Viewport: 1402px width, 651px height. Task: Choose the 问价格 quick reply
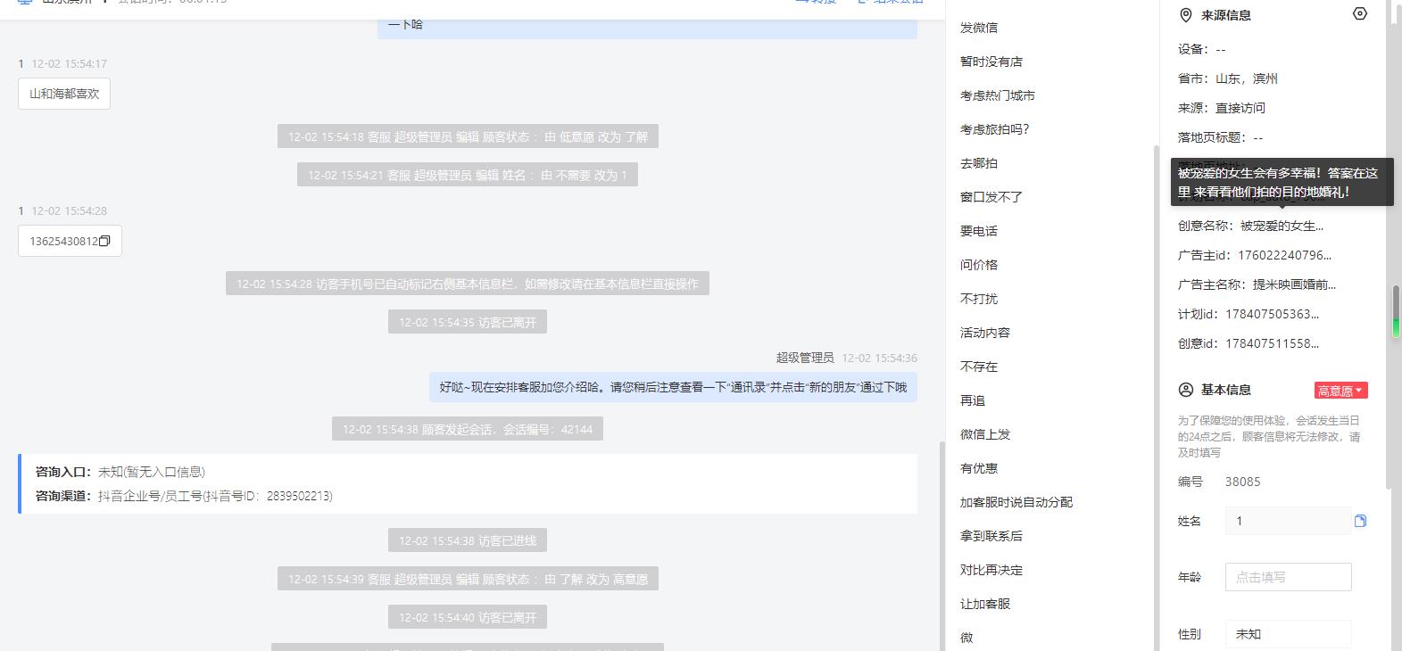pyautogui.click(x=979, y=265)
